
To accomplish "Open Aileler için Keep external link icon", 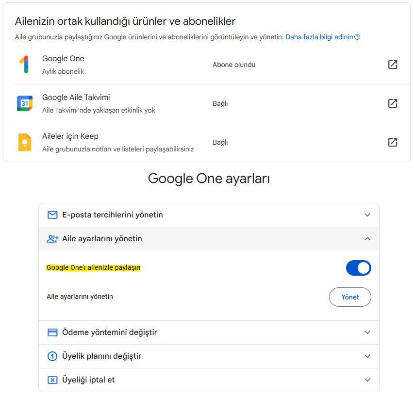I will click(x=393, y=142).
